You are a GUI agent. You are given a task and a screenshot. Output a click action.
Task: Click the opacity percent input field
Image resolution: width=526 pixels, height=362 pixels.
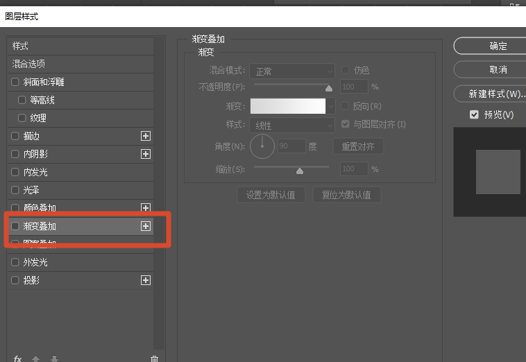click(x=354, y=87)
